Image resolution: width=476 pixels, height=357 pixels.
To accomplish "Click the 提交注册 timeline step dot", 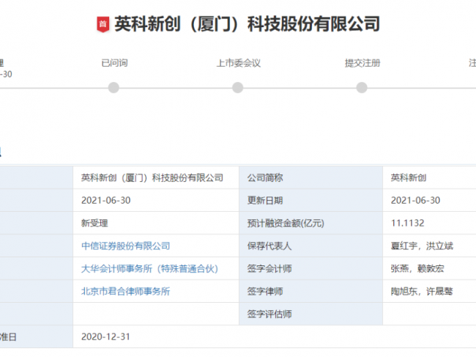I will (x=362, y=88).
